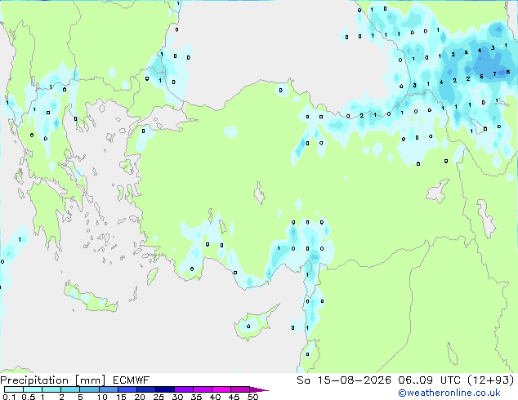Click the "0.1" legend label

[x=9, y=397]
